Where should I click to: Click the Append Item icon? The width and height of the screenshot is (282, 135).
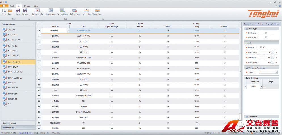[x=62, y=10]
